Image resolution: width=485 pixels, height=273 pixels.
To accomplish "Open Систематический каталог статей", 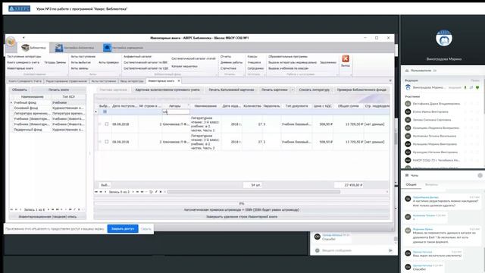I will [x=193, y=58].
